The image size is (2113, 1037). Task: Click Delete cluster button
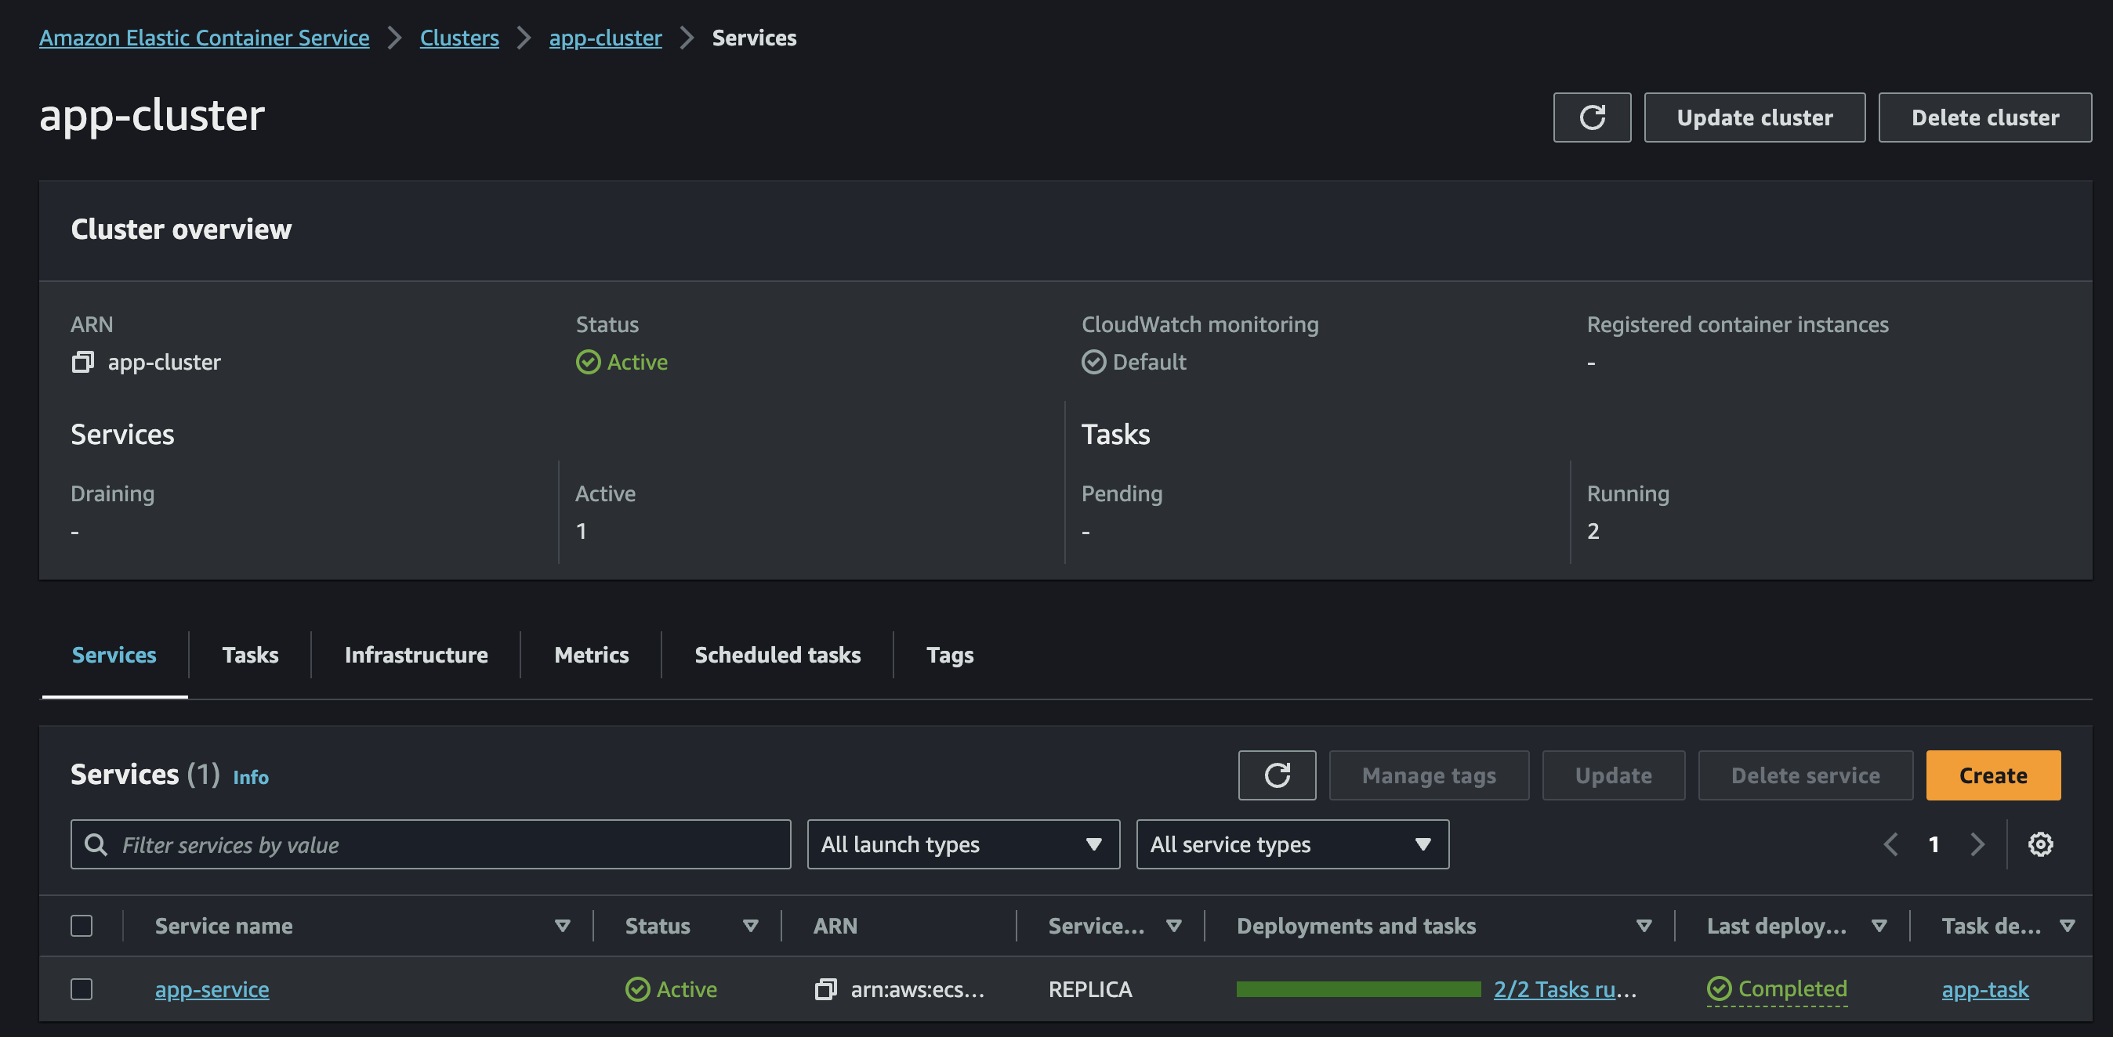pos(1985,117)
